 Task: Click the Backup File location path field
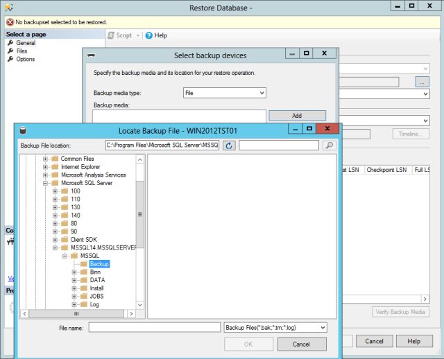162,145
